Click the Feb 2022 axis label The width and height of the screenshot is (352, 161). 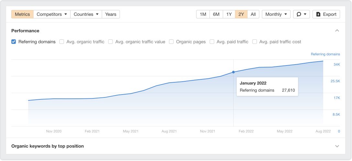(246, 131)
